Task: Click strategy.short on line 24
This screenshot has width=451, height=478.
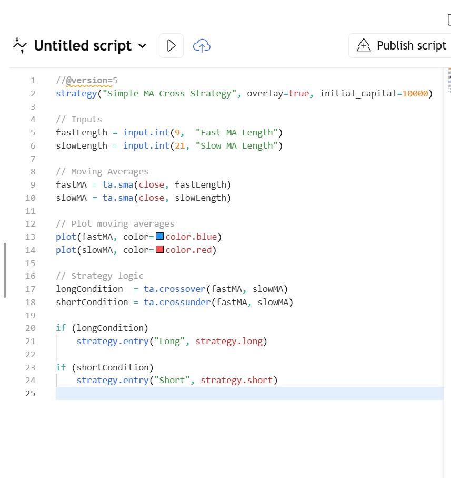Action: (236, 380)
